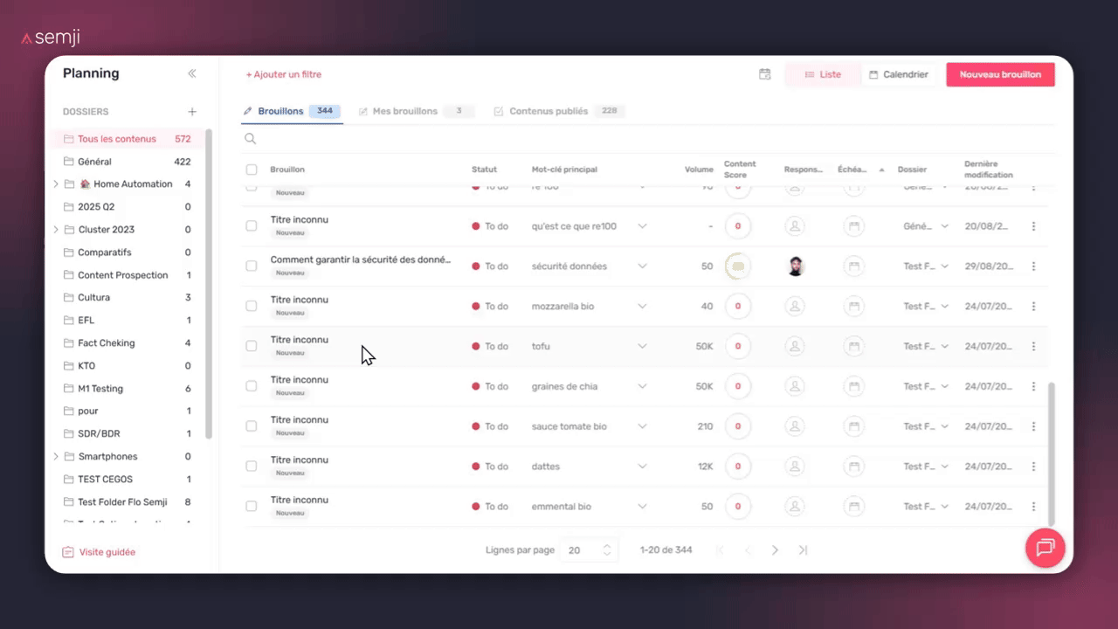Select all drafts with header checkbox

pos(252,169)
